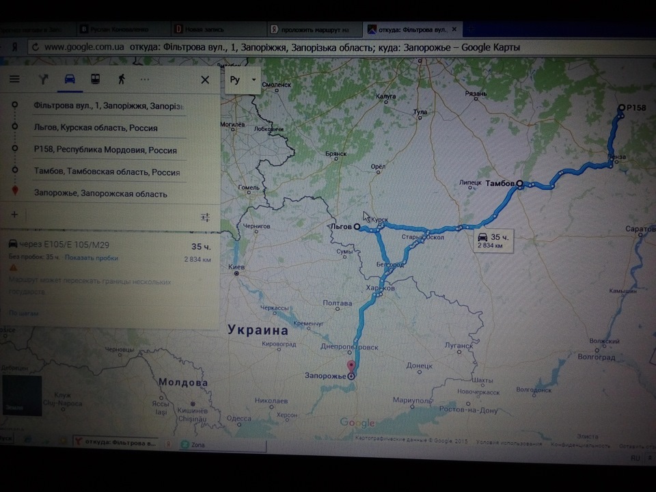Click the red Запорожье destination pin
Viewport: 656px width, 492px height.
[351, 366]
